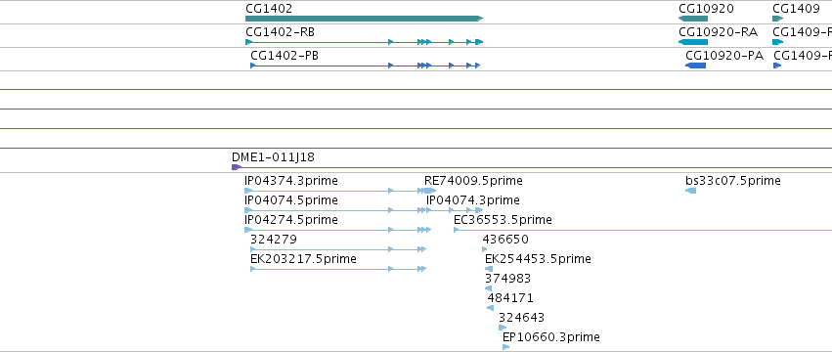Click the CG1402 gene label

pos(269,9)
